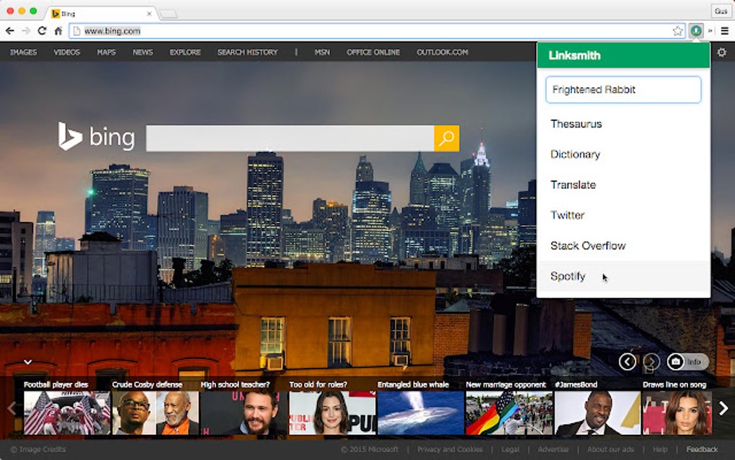This screenshot has width=735, height=460.
Task: Click Help footer link
Action: 660,449
